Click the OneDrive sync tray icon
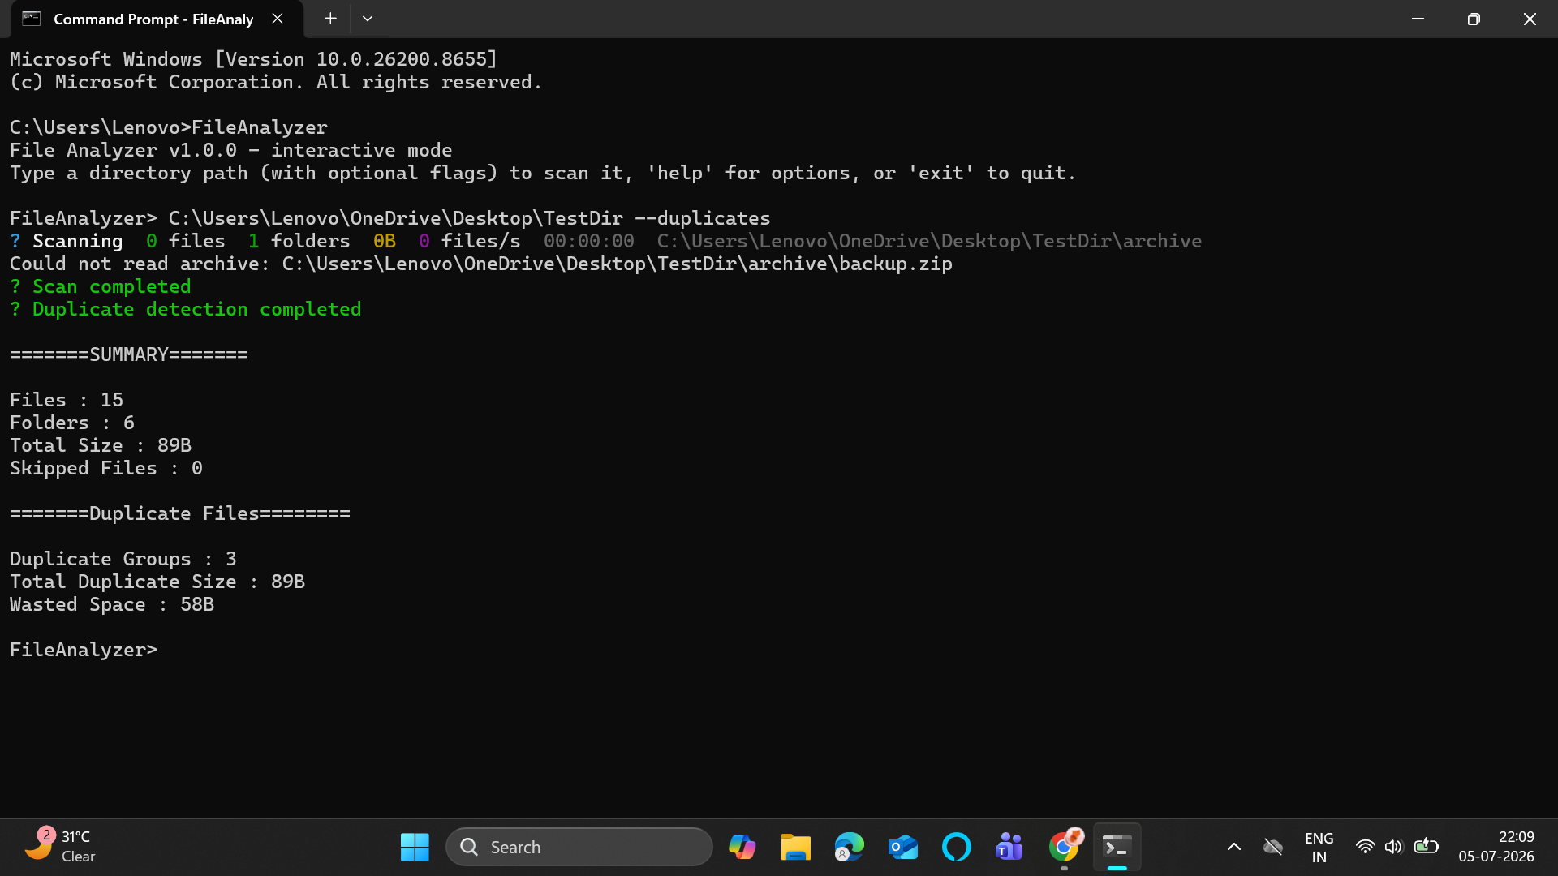The height and width of the screenshot is (876, 1558). [x=1273, y=847]
